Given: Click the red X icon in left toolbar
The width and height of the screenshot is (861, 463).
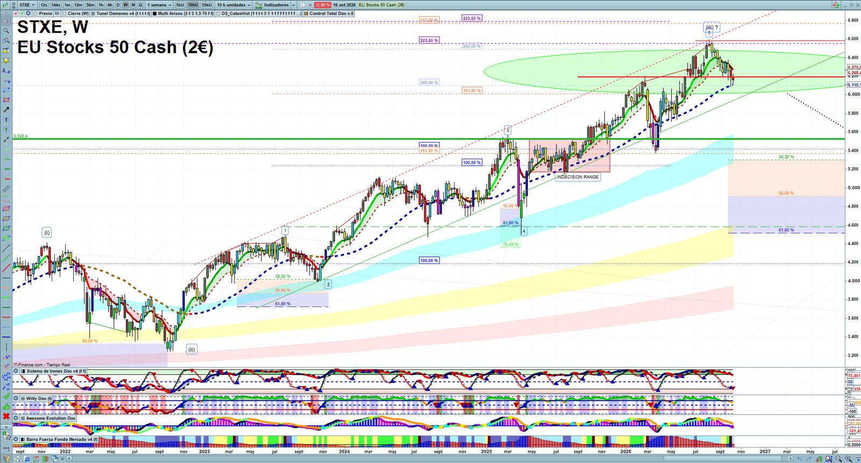Looking at the screenshot, I should pos(6,416).
